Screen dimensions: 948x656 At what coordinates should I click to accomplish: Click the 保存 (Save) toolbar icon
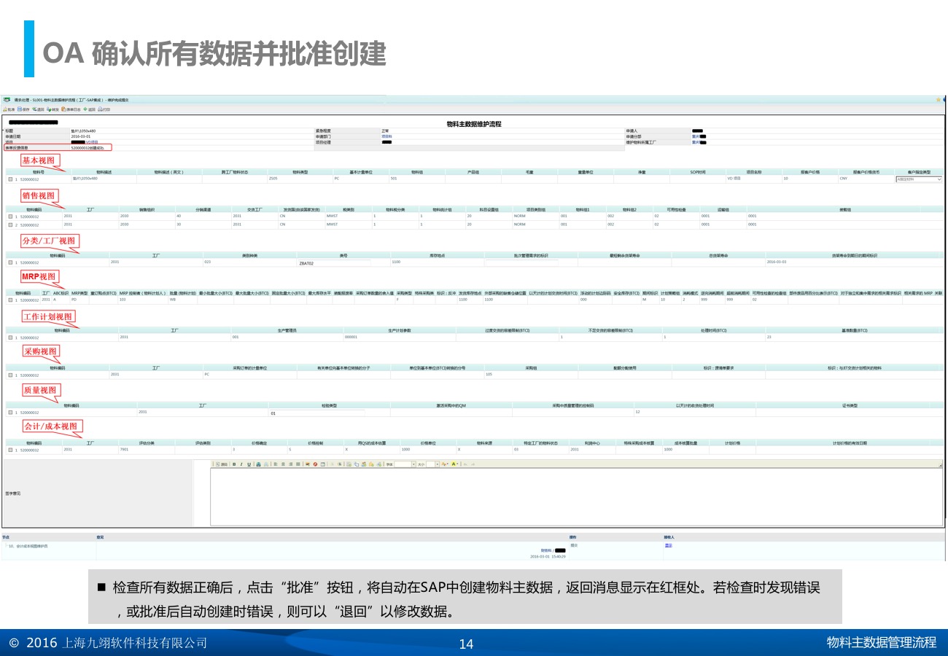coord(23,109)
